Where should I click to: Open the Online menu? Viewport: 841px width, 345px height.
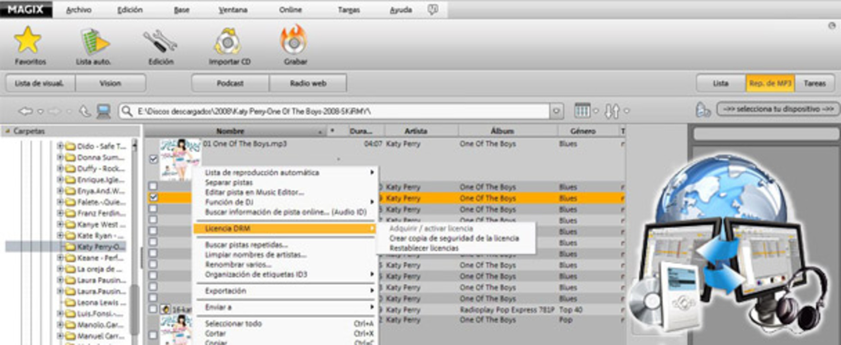(290, 9)
